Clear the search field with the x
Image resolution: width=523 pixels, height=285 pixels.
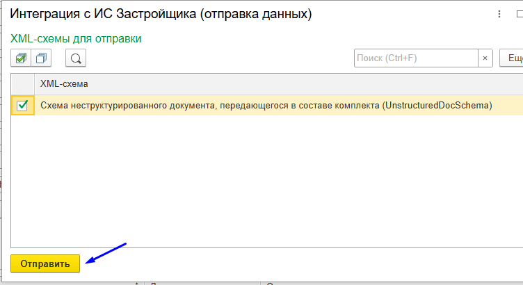click(485, 58)
